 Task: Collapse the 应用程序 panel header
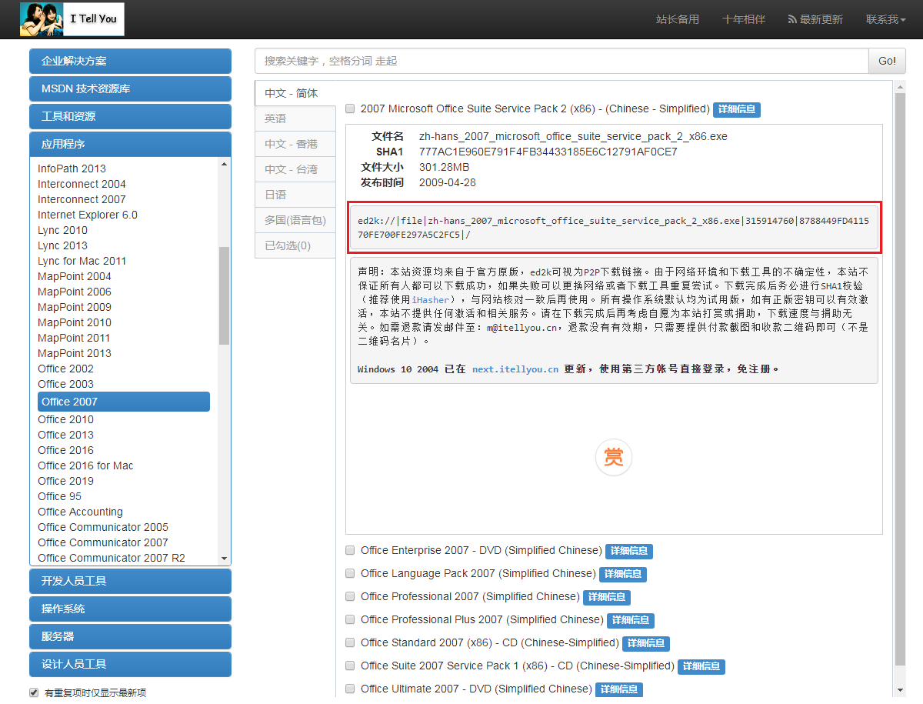point(130,144)
